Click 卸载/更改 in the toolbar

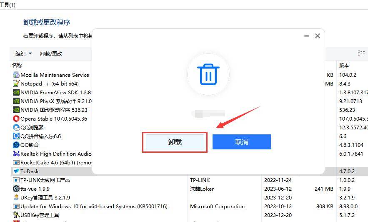[51, 53]
